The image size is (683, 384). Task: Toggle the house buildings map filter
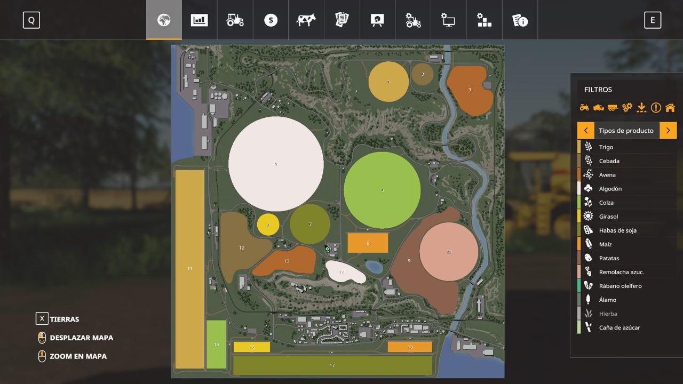(670, 108)
